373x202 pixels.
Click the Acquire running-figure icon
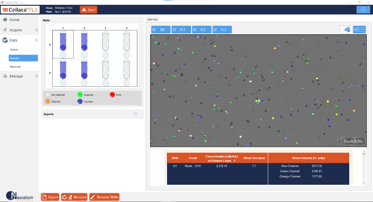(5, 30)
